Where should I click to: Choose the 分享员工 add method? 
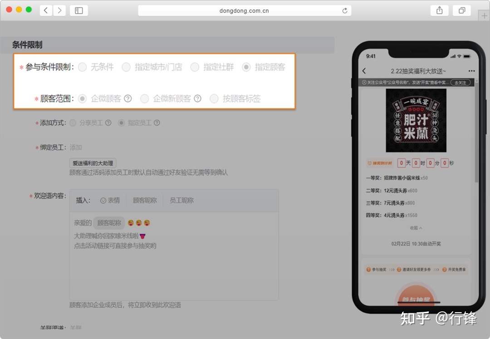pyautogui.click(x=73, y=123)
